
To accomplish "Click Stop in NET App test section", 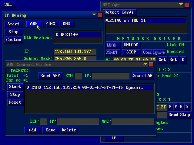I will click(x=185, y=115).
